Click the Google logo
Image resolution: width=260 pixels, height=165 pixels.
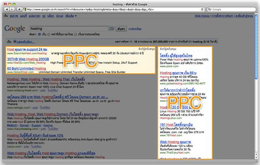pyautogui.click(x=14, y=28)
